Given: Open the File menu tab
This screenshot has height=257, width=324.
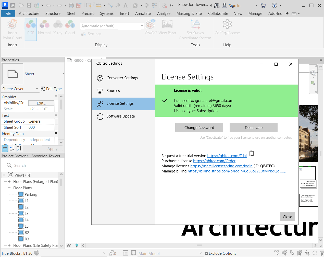Looking at the screenshot, I should (8, 14).
